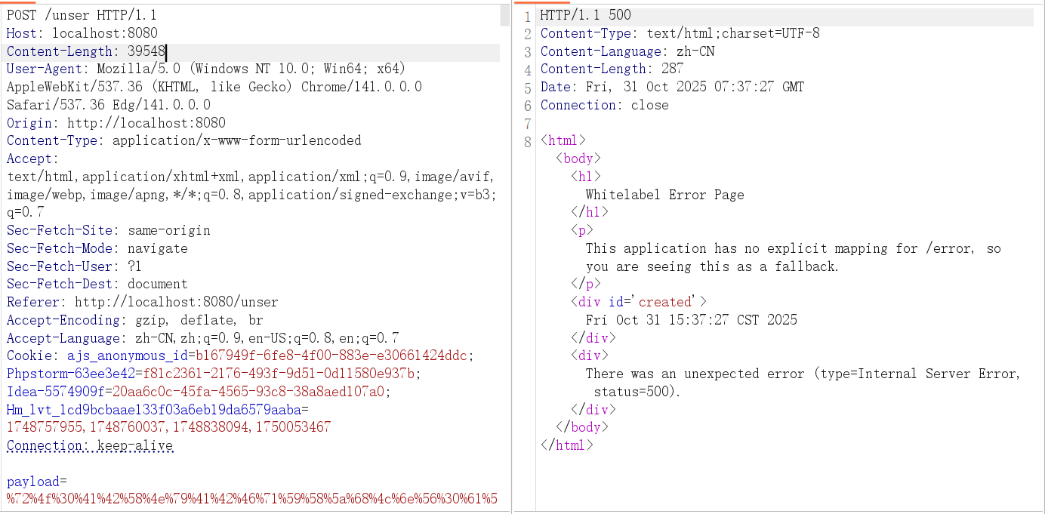Viewport: 1045px width, 514px height.
Task: Click the Sec-Fetch-Site header line
Action: point(108,230)
